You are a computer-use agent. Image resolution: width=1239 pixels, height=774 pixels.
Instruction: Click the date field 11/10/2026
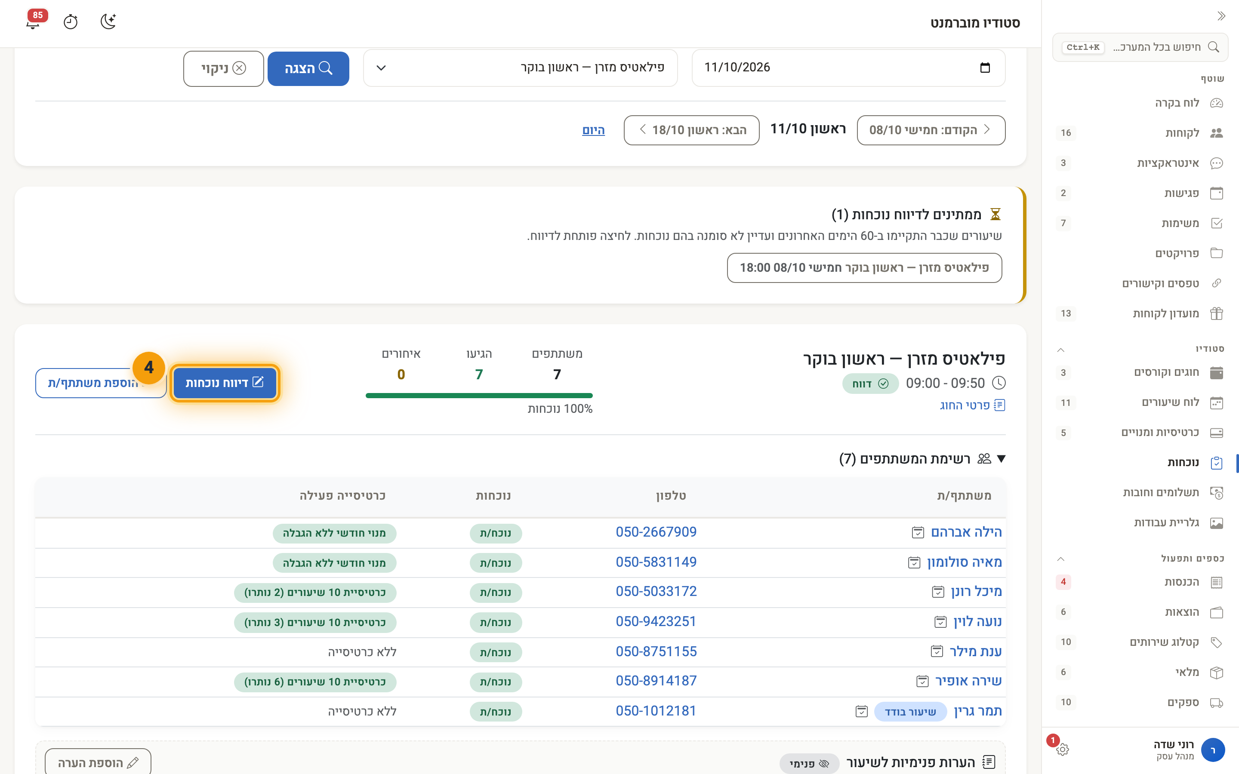tap(848, 68)
